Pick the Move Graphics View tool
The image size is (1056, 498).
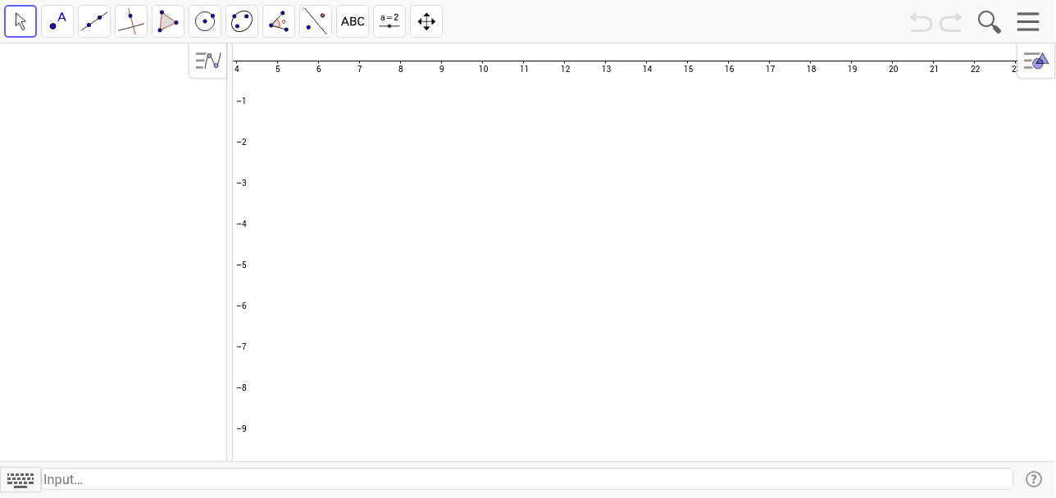click(x=426, y=21)
